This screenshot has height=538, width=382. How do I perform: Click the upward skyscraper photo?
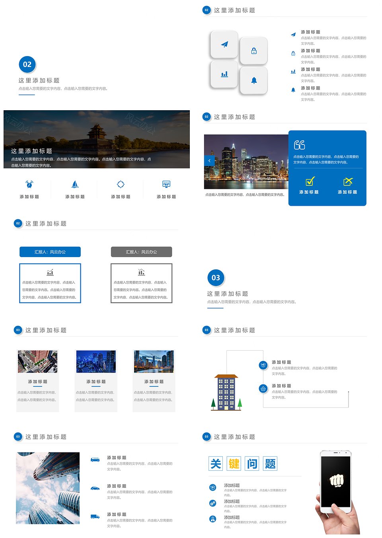coord(48,488)
